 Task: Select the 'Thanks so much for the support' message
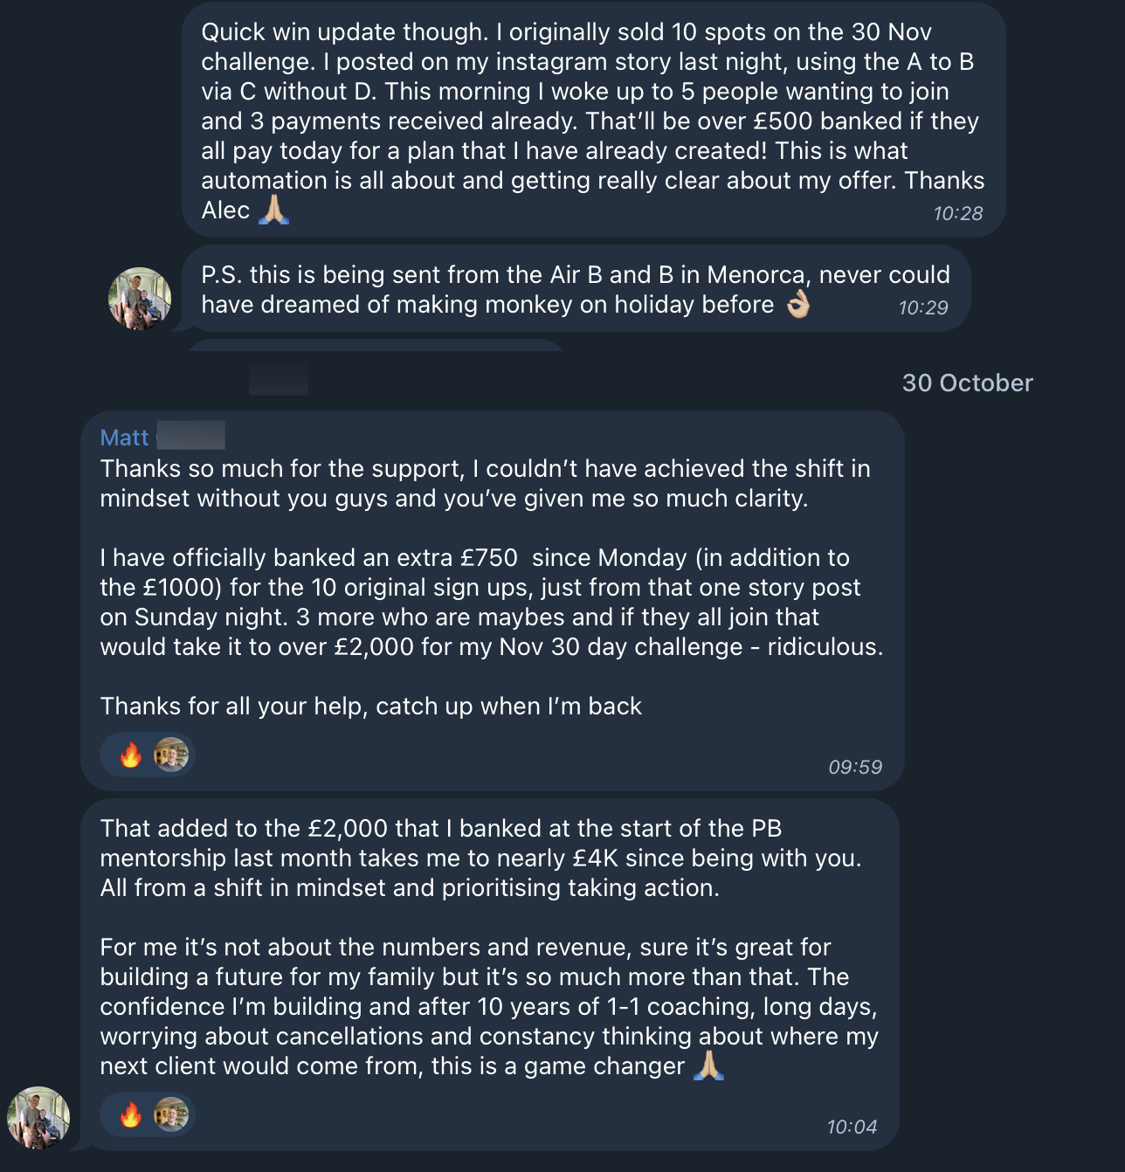(x=493, y=601)
